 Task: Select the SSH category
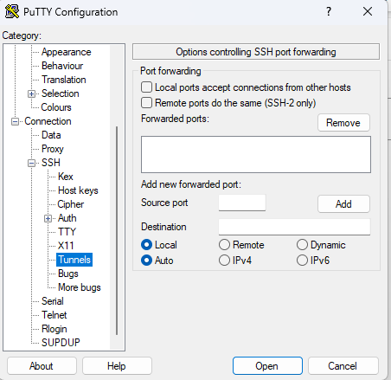(51, 163)
